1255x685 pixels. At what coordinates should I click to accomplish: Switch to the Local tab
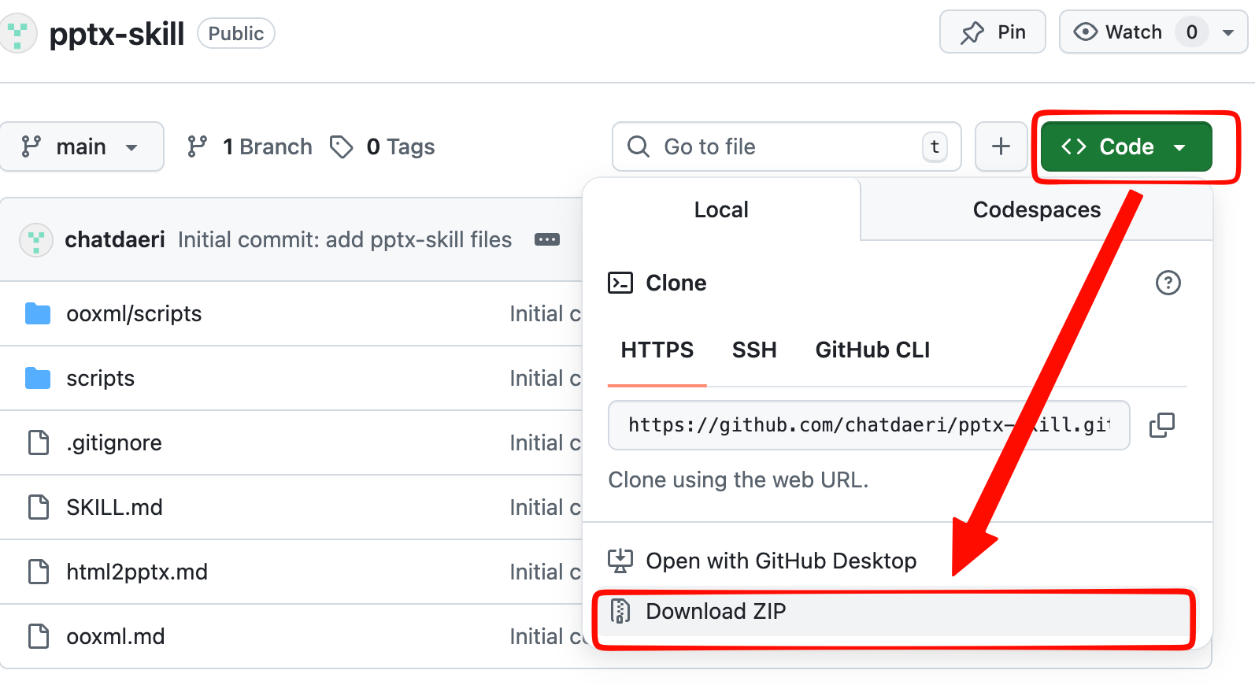click(x=721, y=209)
